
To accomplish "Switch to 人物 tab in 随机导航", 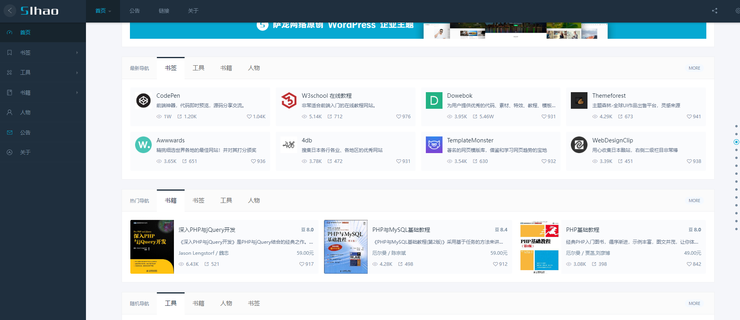I will coord(226,303).
